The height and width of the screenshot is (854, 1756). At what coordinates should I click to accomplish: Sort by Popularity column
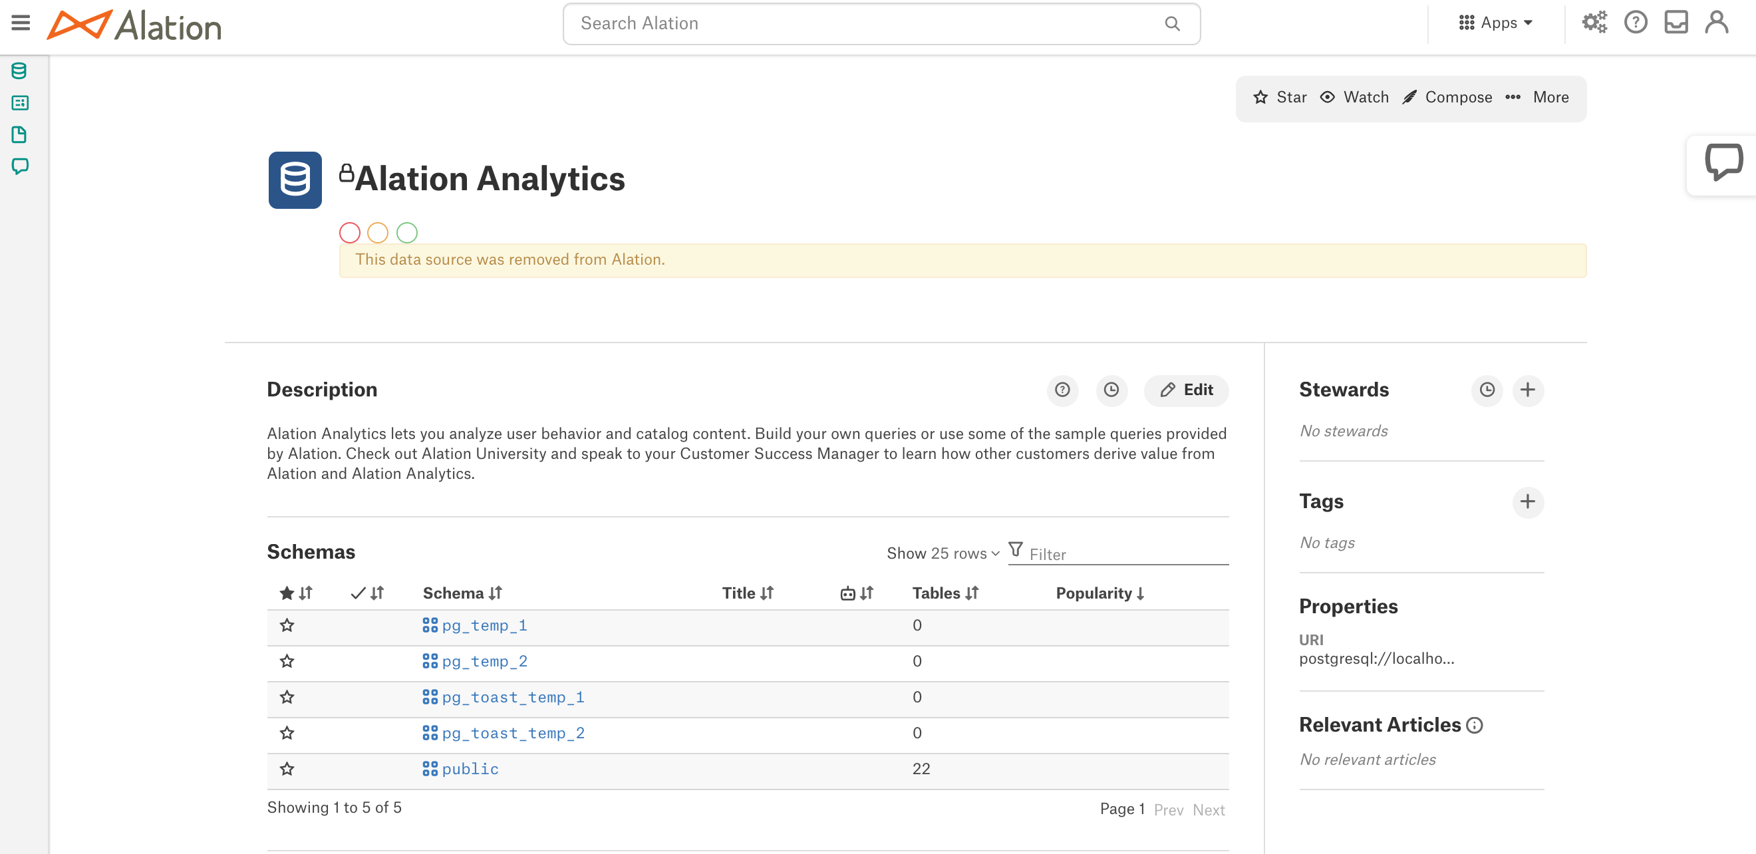coord(1100,593)
